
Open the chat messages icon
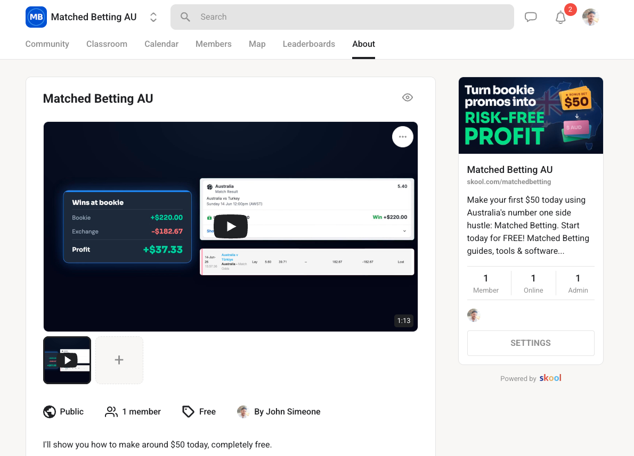(531, 17)
